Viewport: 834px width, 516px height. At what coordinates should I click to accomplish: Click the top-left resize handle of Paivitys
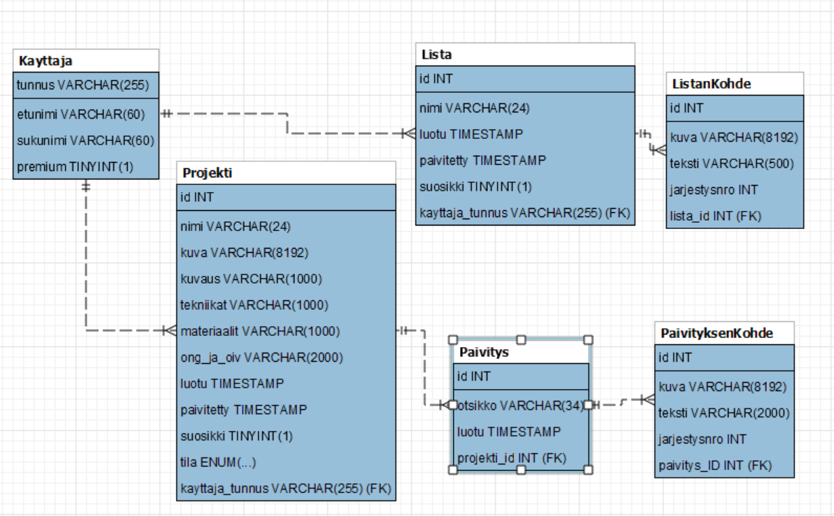point(453,339)
